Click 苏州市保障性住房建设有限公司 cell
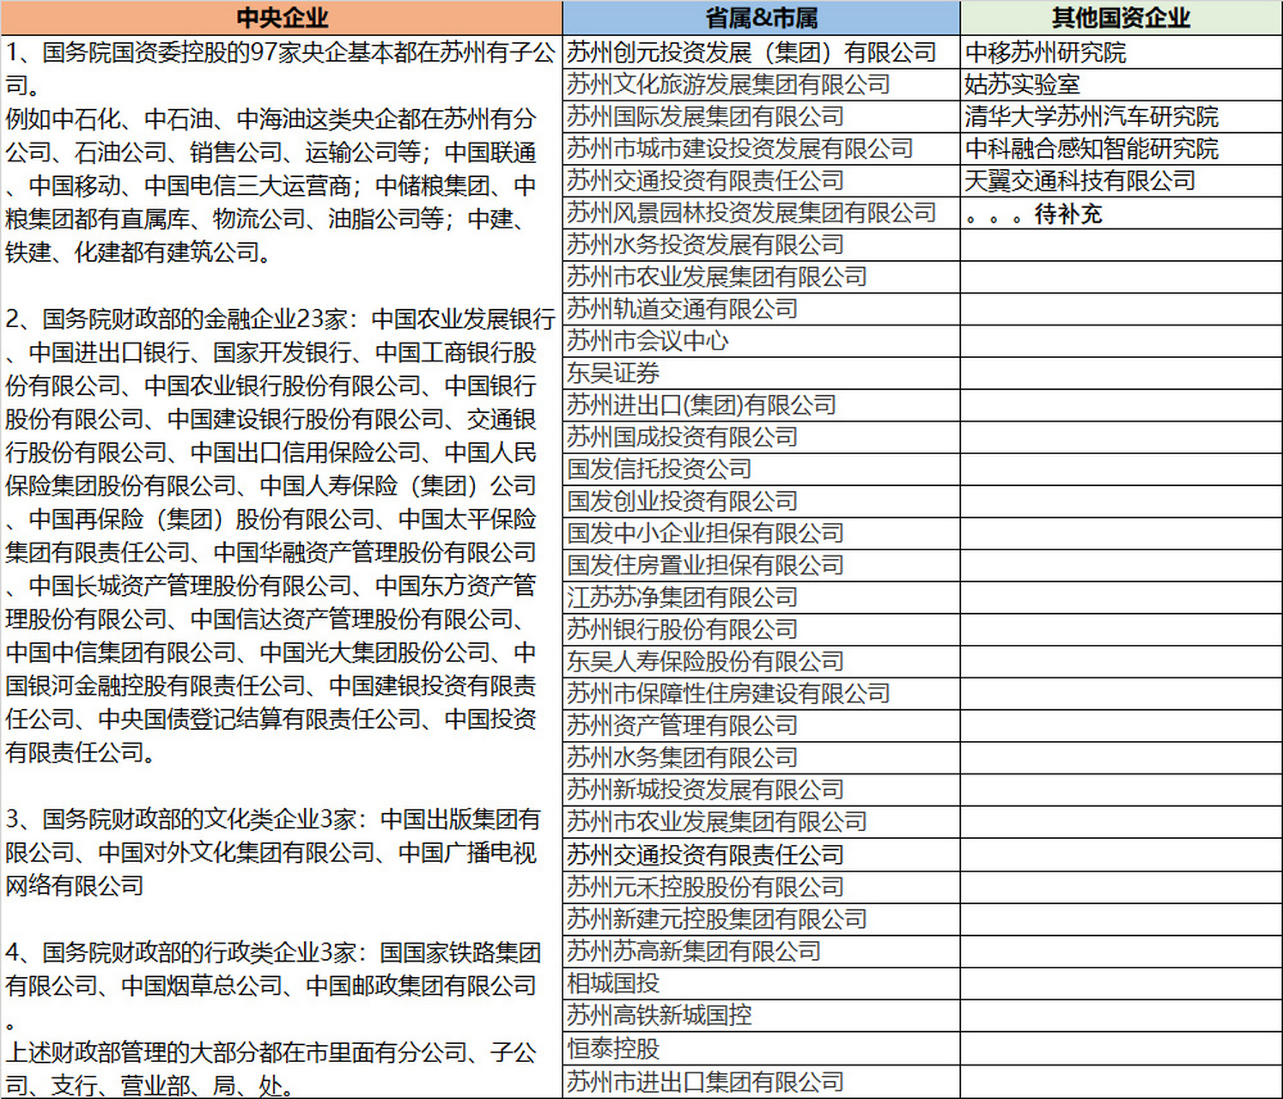Image resolution: width=1283 pixels, height=1099 pixels. 761,693
